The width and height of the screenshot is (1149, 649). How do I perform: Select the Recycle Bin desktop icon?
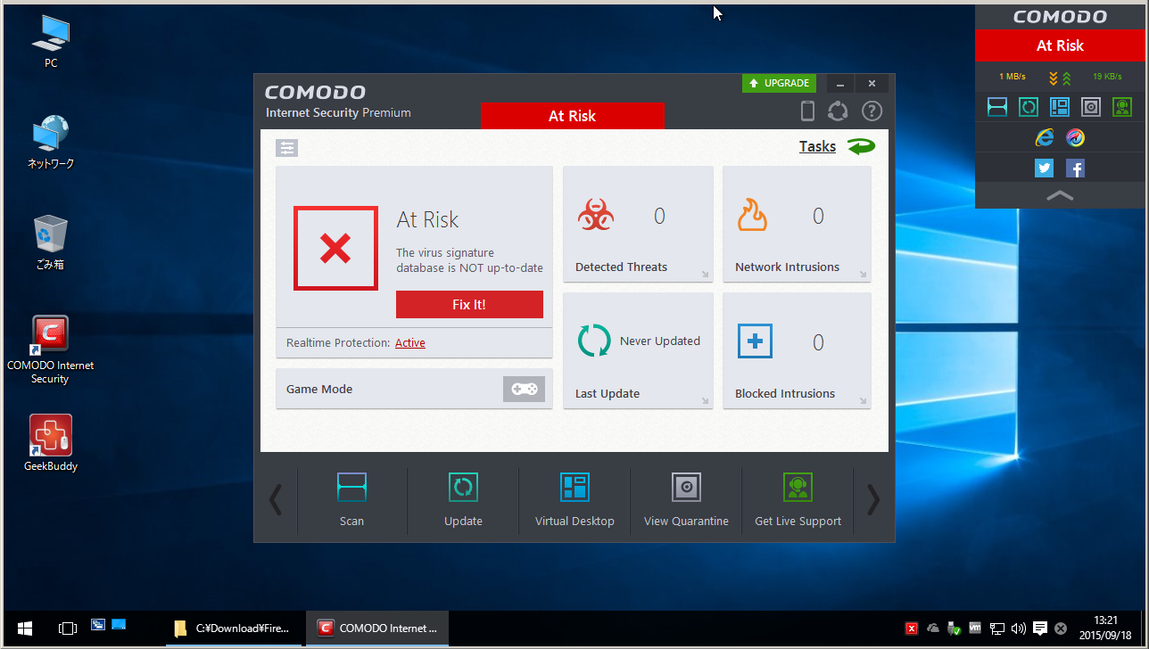click(50, 242)
